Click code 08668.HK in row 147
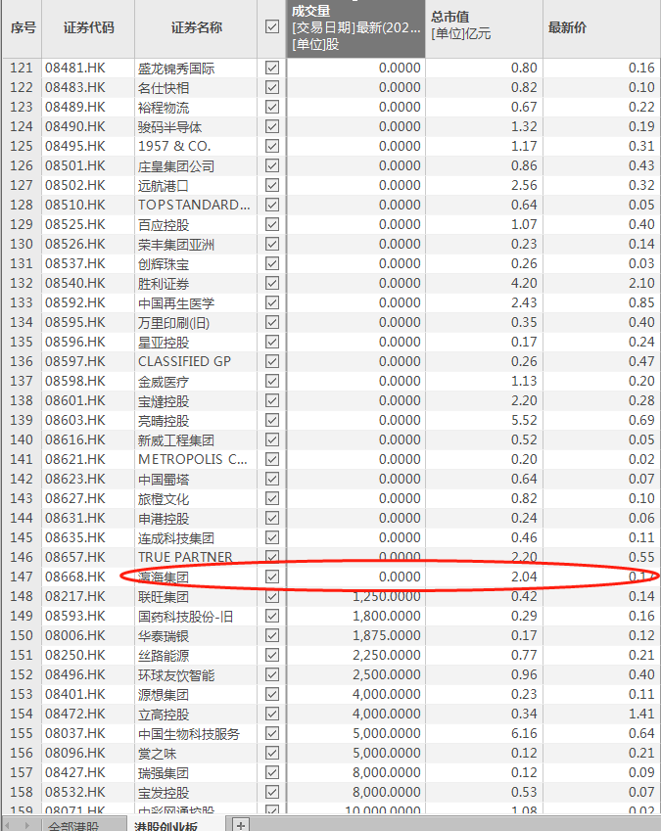 75,577
